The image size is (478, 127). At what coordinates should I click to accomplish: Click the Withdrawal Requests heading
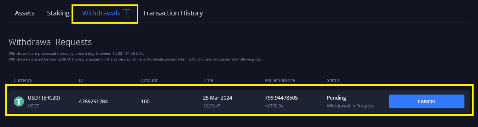click(x=50, y=42)
